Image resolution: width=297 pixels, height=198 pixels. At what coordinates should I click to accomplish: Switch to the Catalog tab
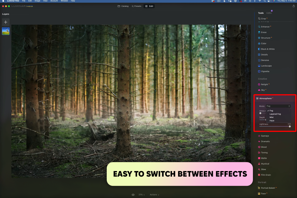123,6
